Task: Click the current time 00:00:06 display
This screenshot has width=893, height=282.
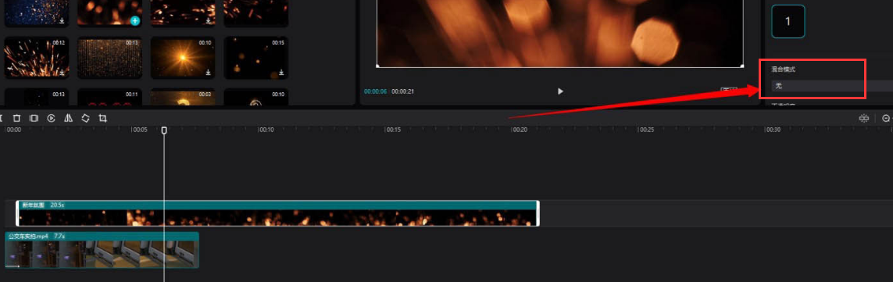Action: 376,91
